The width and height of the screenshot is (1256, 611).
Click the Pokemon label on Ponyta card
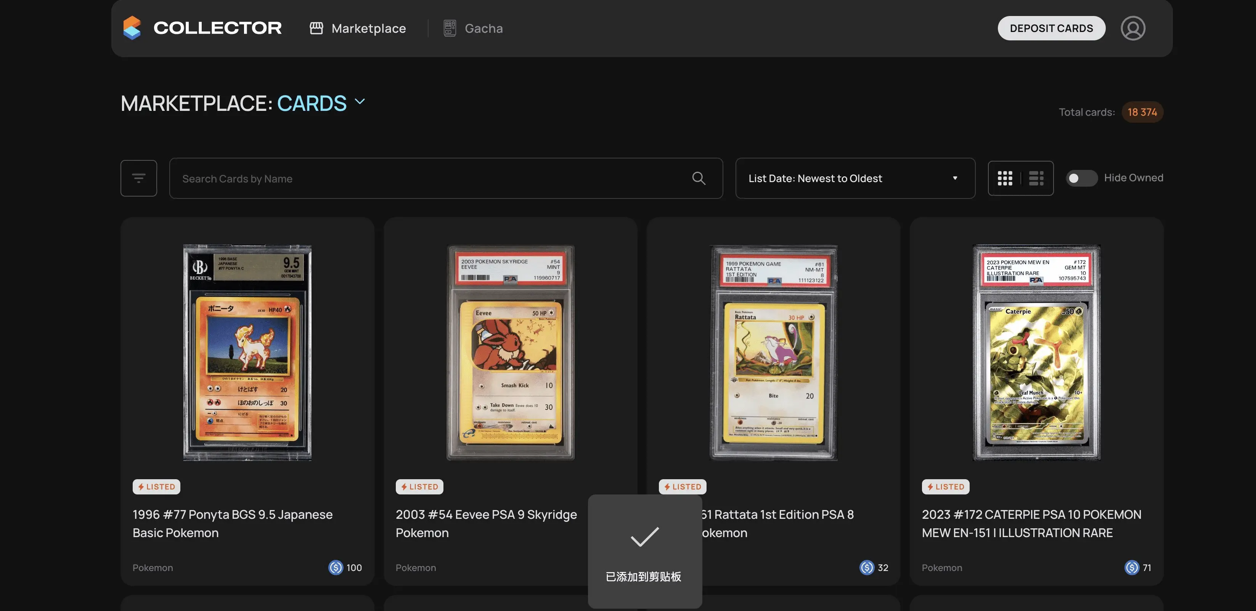pyautogui.click(x=153, y=568)
